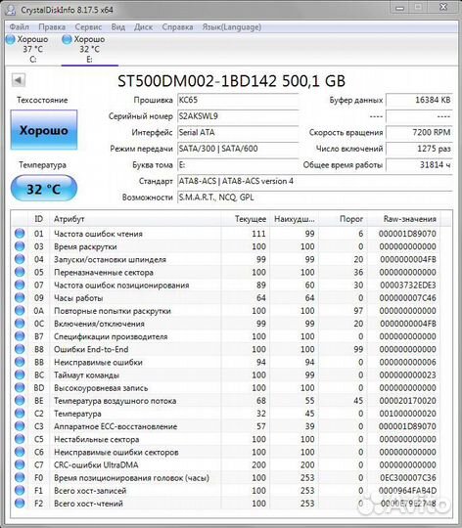Click the Хорошо health status button
462x528 pixels.
coord(44,130)
